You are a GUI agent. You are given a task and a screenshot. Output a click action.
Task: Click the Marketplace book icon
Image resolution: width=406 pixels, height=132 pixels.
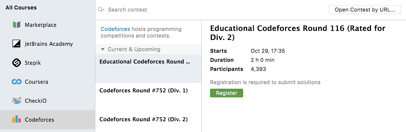[16, 25]
